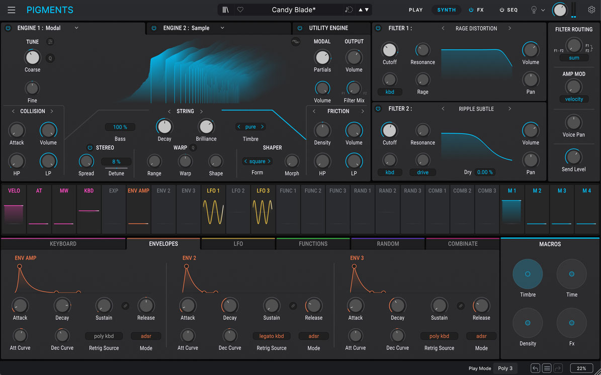
Task: Click the Timbre macro knob
Action: [x=528, y=274]
